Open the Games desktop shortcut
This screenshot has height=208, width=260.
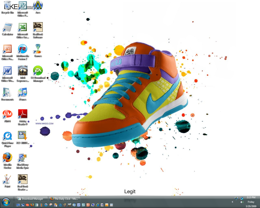[38, 51]
